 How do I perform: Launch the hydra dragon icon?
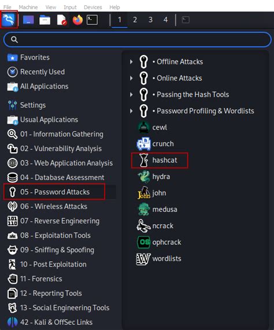point(144,177)
